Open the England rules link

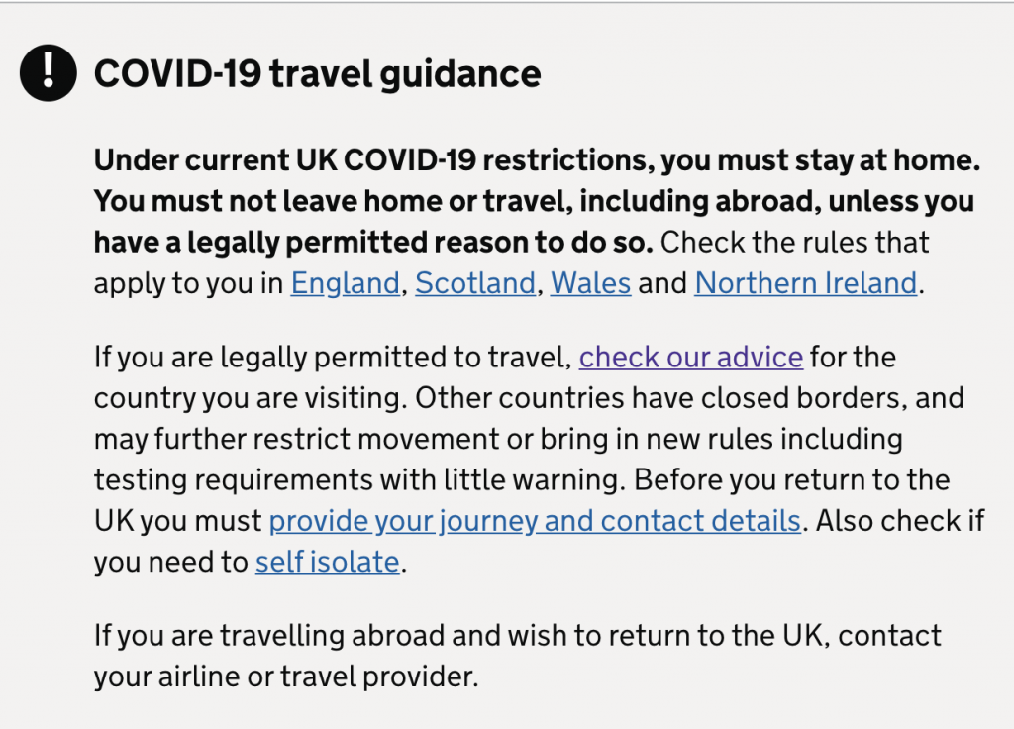[345, 283]
